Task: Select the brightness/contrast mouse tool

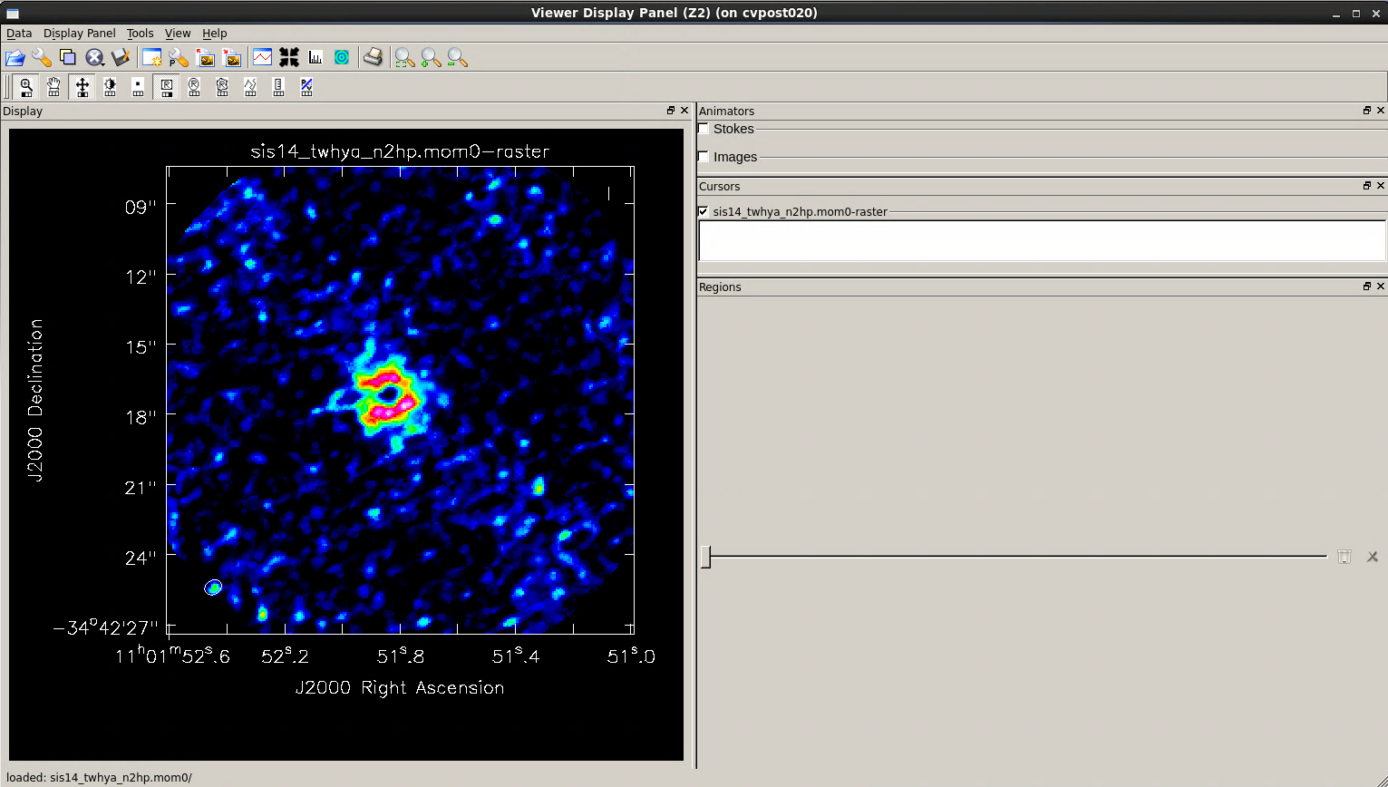Action: 111,87
